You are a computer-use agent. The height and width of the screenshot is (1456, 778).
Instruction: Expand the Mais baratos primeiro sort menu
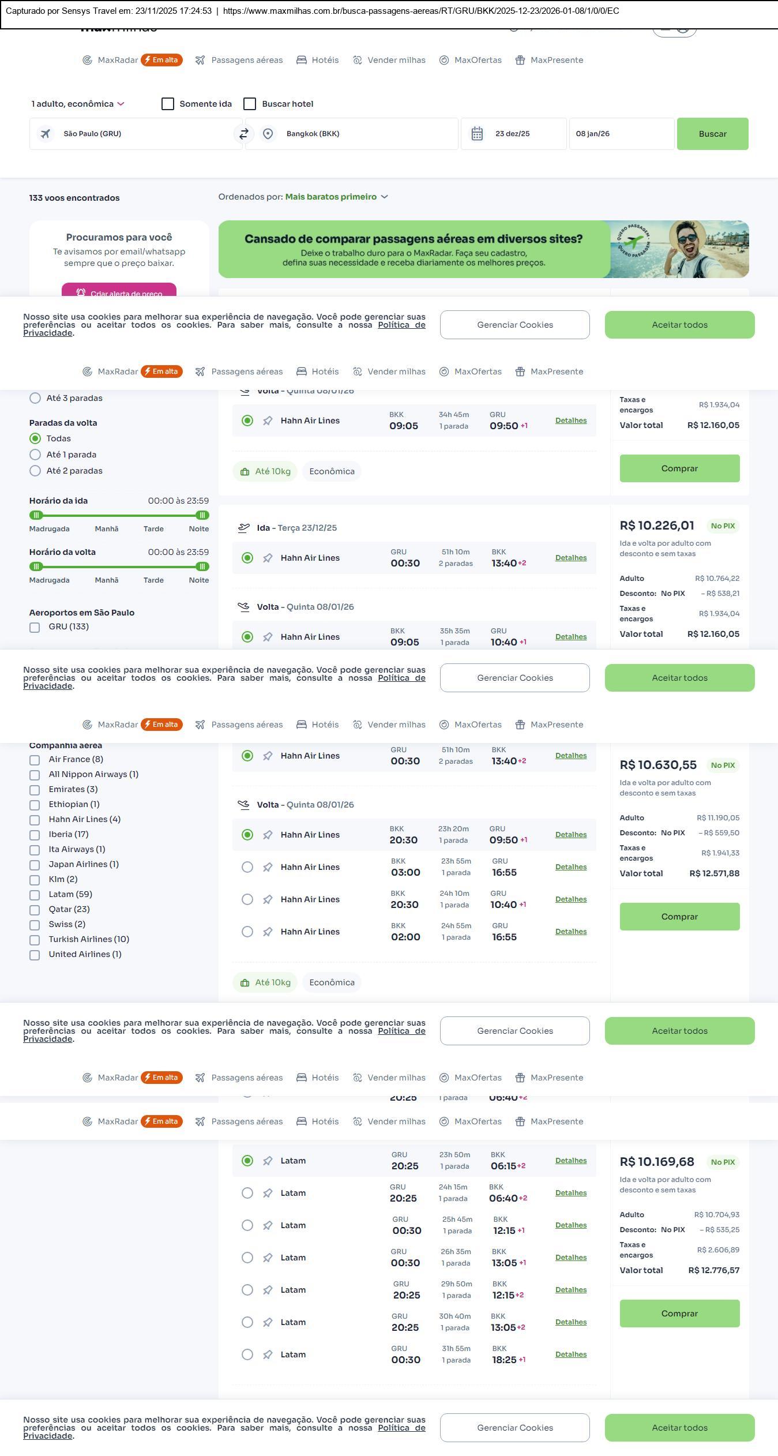pos(336,197)
